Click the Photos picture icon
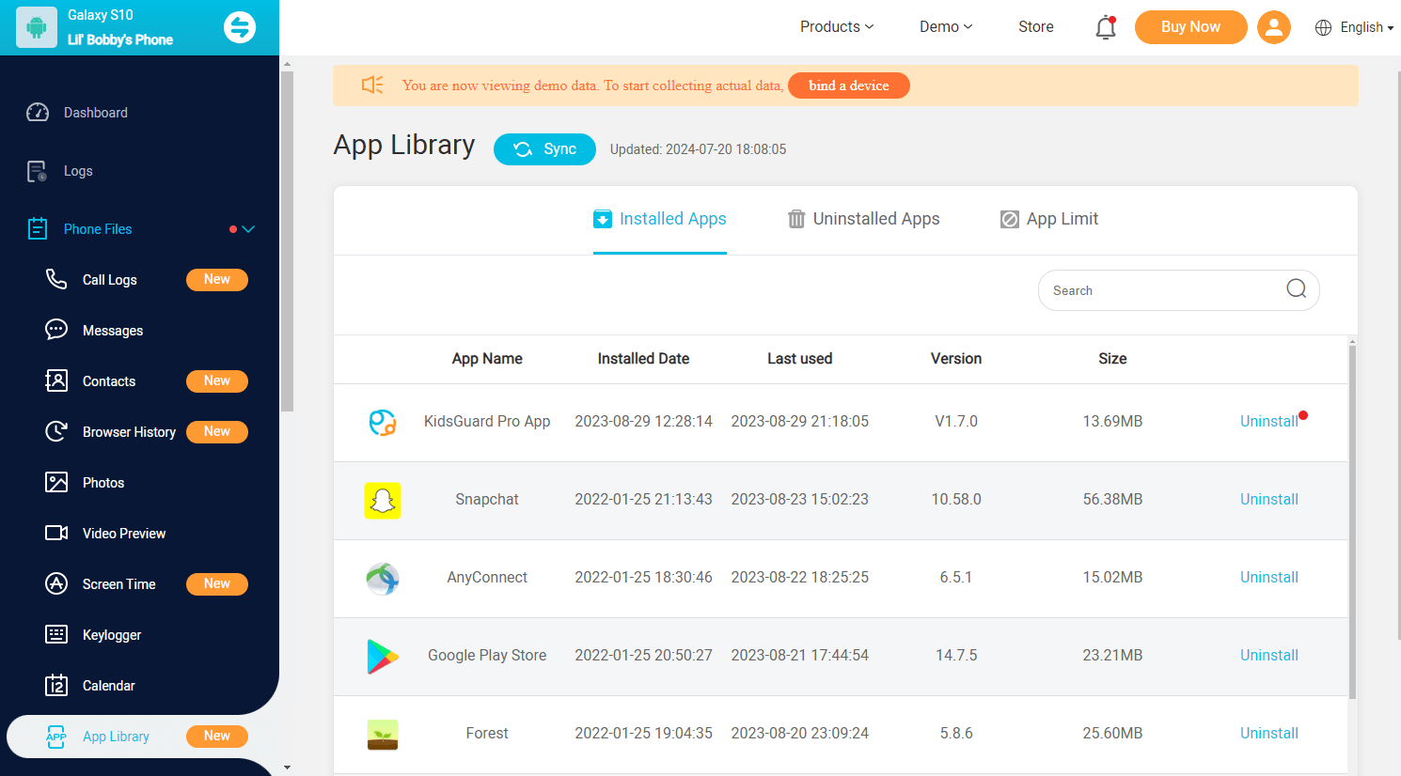Viewport: 1401px width, 776px height. point(56,482)
